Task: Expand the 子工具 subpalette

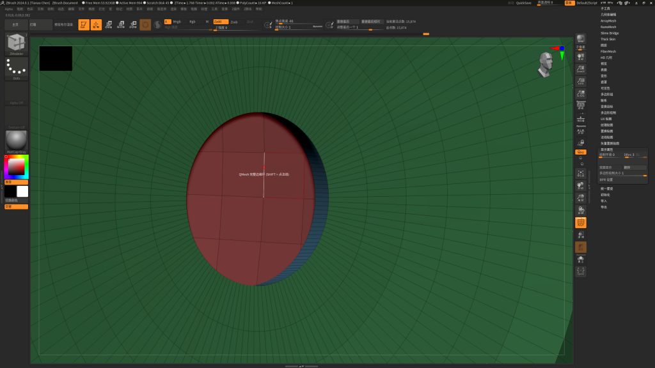Action: 605,8
